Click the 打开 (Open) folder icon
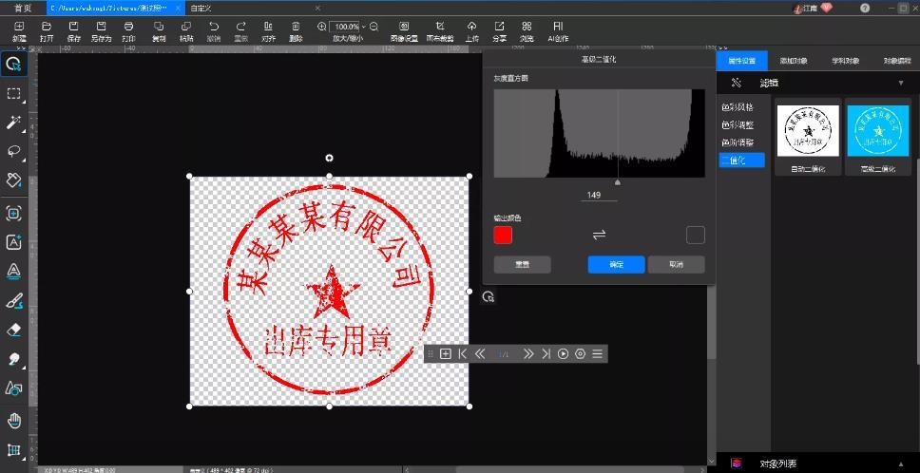The height and width of the screenshot is (473, 920). coord(47,27)
